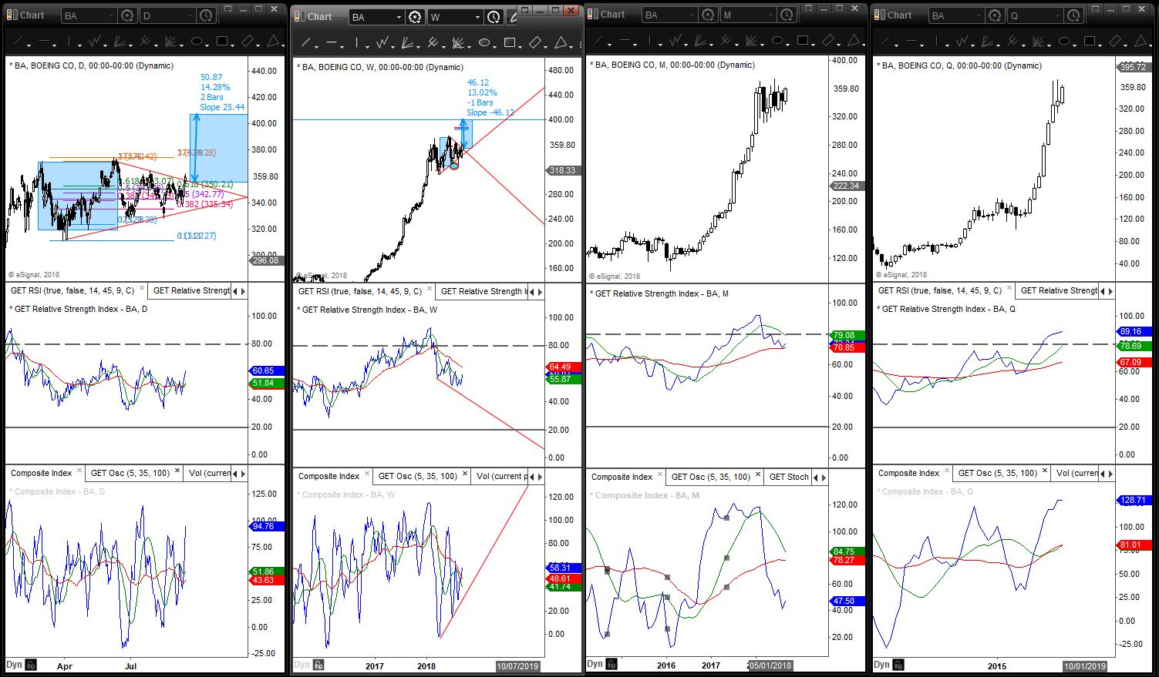Viewport: 1159px width, 677px height.
Task: Show next RSI tabs in the daily chart
Action: 244,291
